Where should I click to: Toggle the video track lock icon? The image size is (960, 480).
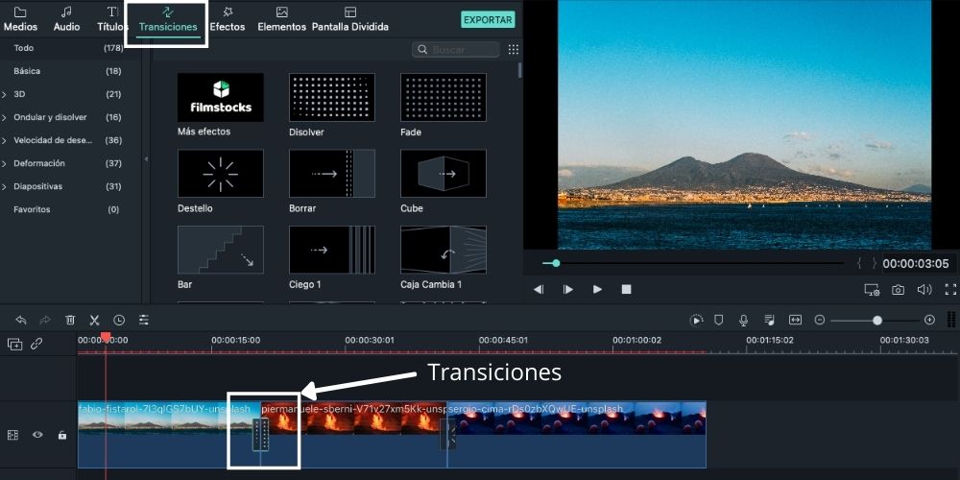click(x=61, y=435)
